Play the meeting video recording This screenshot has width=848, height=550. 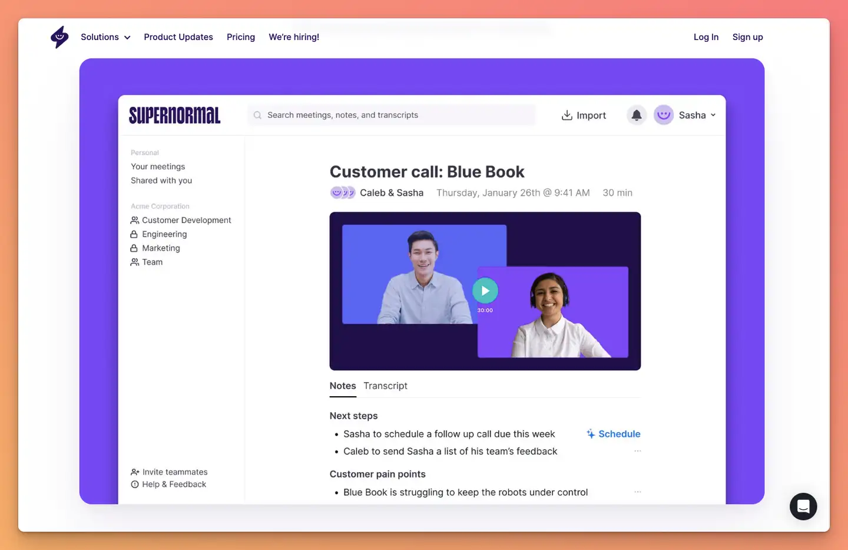coord(485,291)
